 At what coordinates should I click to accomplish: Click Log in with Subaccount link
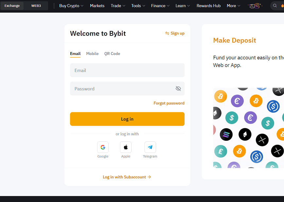tap(127, 177)
